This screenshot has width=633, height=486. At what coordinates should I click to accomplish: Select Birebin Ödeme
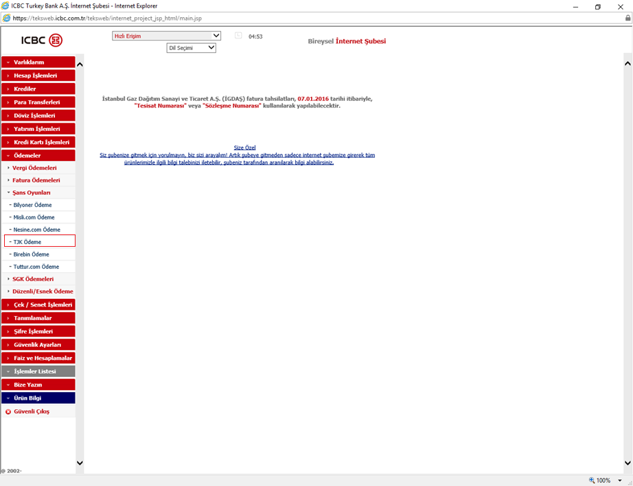[40, 254]
